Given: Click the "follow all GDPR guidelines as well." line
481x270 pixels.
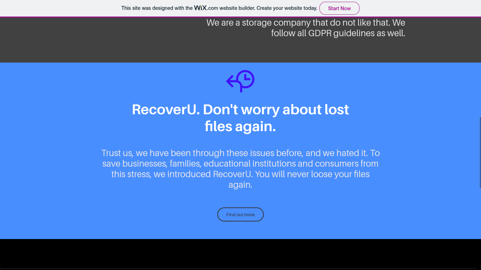Looking at the screenshot, I should coord(338,33).
